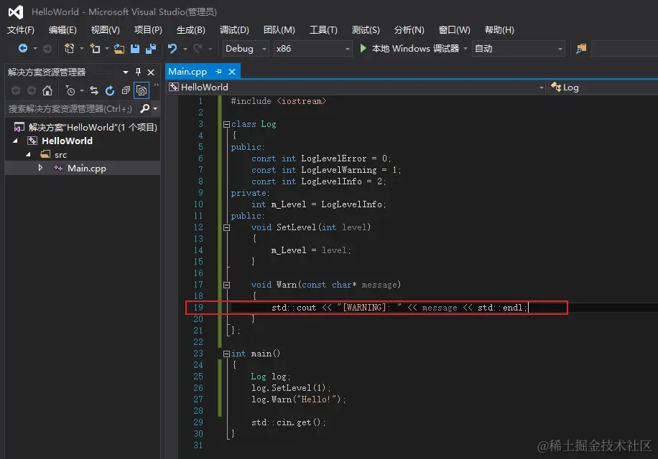
Task: Close the Solution Explorer panel
Action: tap(151, 72)
